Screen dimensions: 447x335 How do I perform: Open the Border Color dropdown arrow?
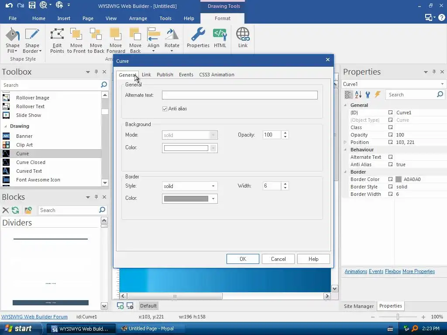(x=213, y=199)
